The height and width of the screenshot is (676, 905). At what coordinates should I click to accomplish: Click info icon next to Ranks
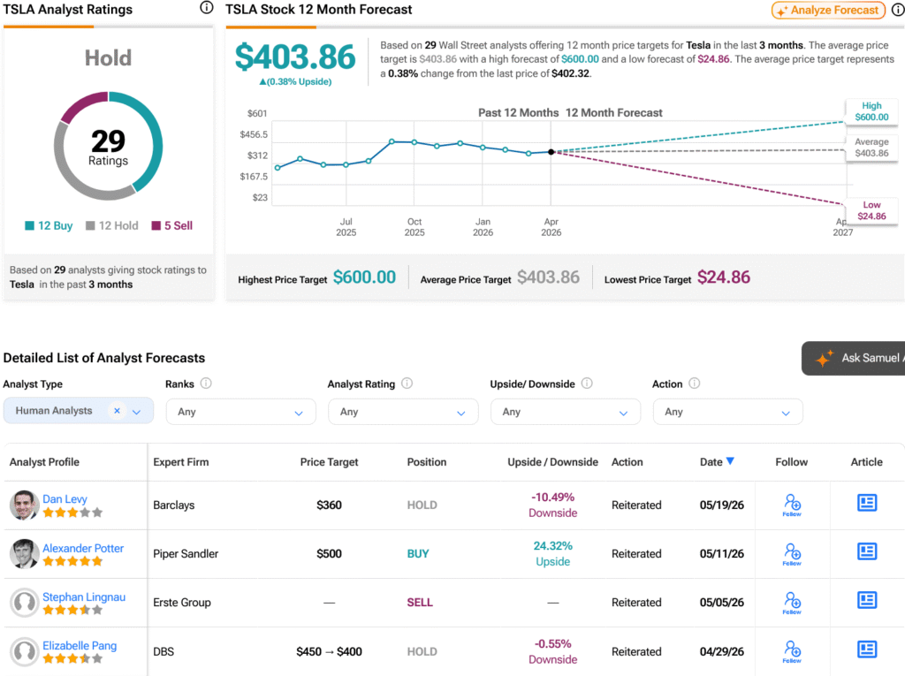[206, 384]
